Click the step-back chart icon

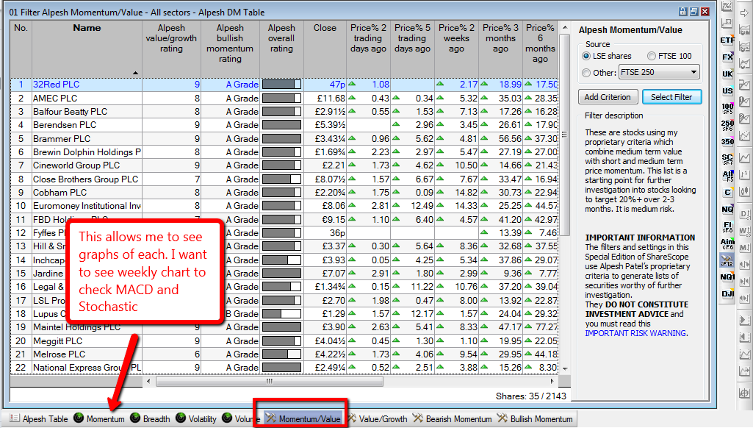coord(744,337)
